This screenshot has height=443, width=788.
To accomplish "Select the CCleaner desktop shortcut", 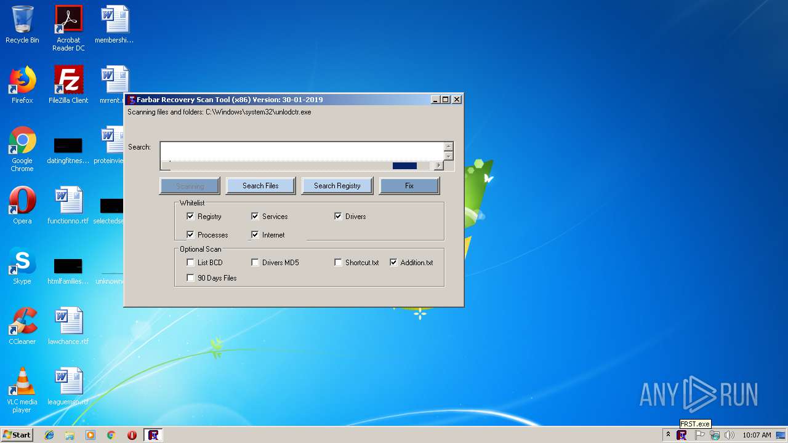I will pos(22,326).
